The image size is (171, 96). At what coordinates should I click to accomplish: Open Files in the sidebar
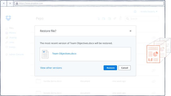pos(11,28)
